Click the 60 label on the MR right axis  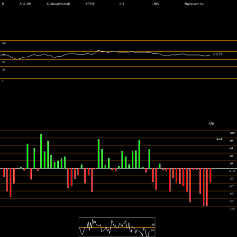[231, 148]
